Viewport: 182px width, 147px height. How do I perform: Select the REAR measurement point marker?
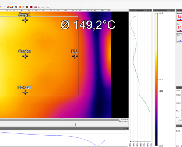click(25, 20)
